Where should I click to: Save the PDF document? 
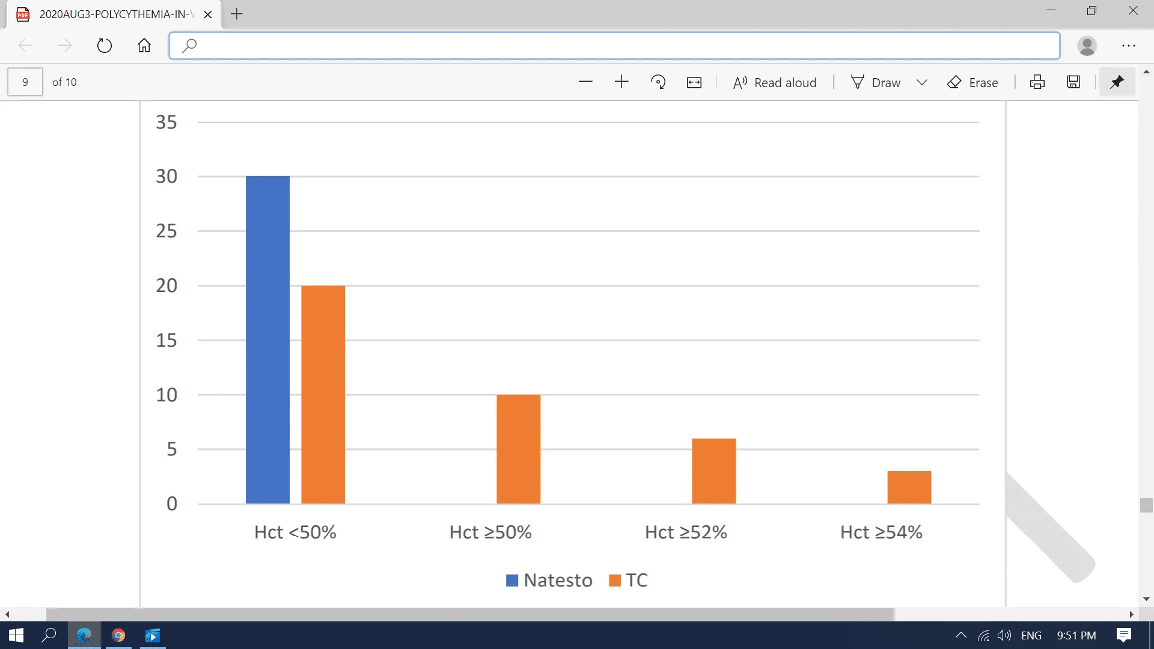point(1073,82)
